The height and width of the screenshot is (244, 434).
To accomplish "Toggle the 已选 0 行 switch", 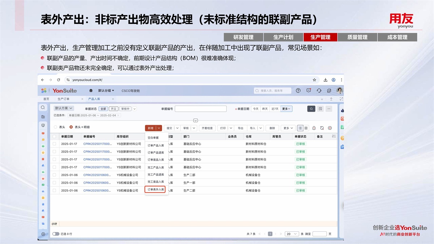I will click(56, 234).
